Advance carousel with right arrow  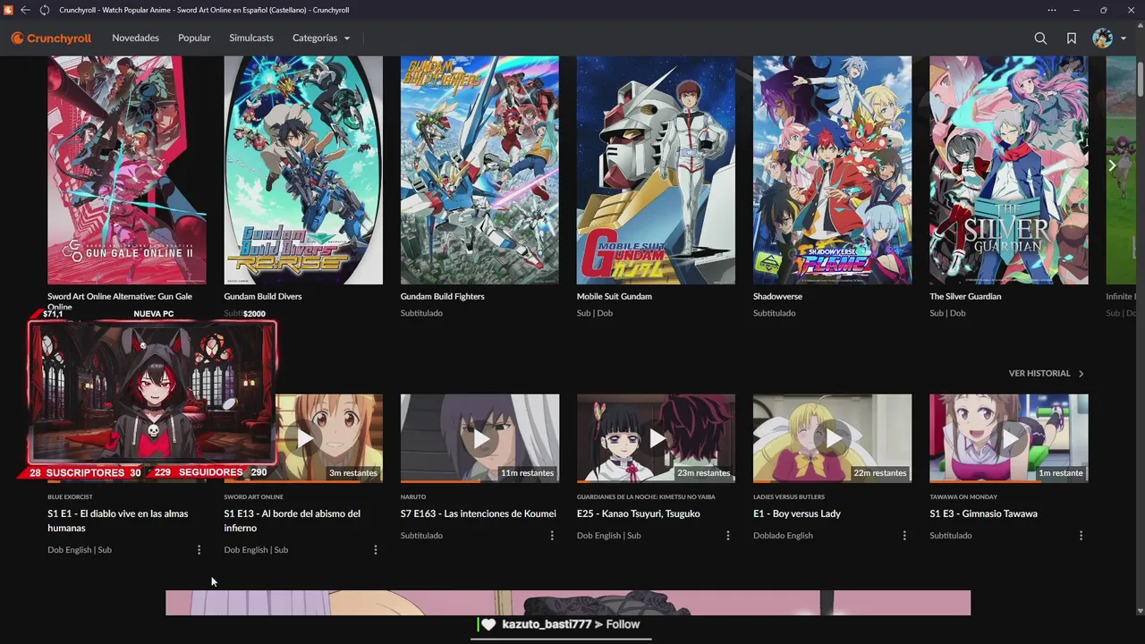1112,165
